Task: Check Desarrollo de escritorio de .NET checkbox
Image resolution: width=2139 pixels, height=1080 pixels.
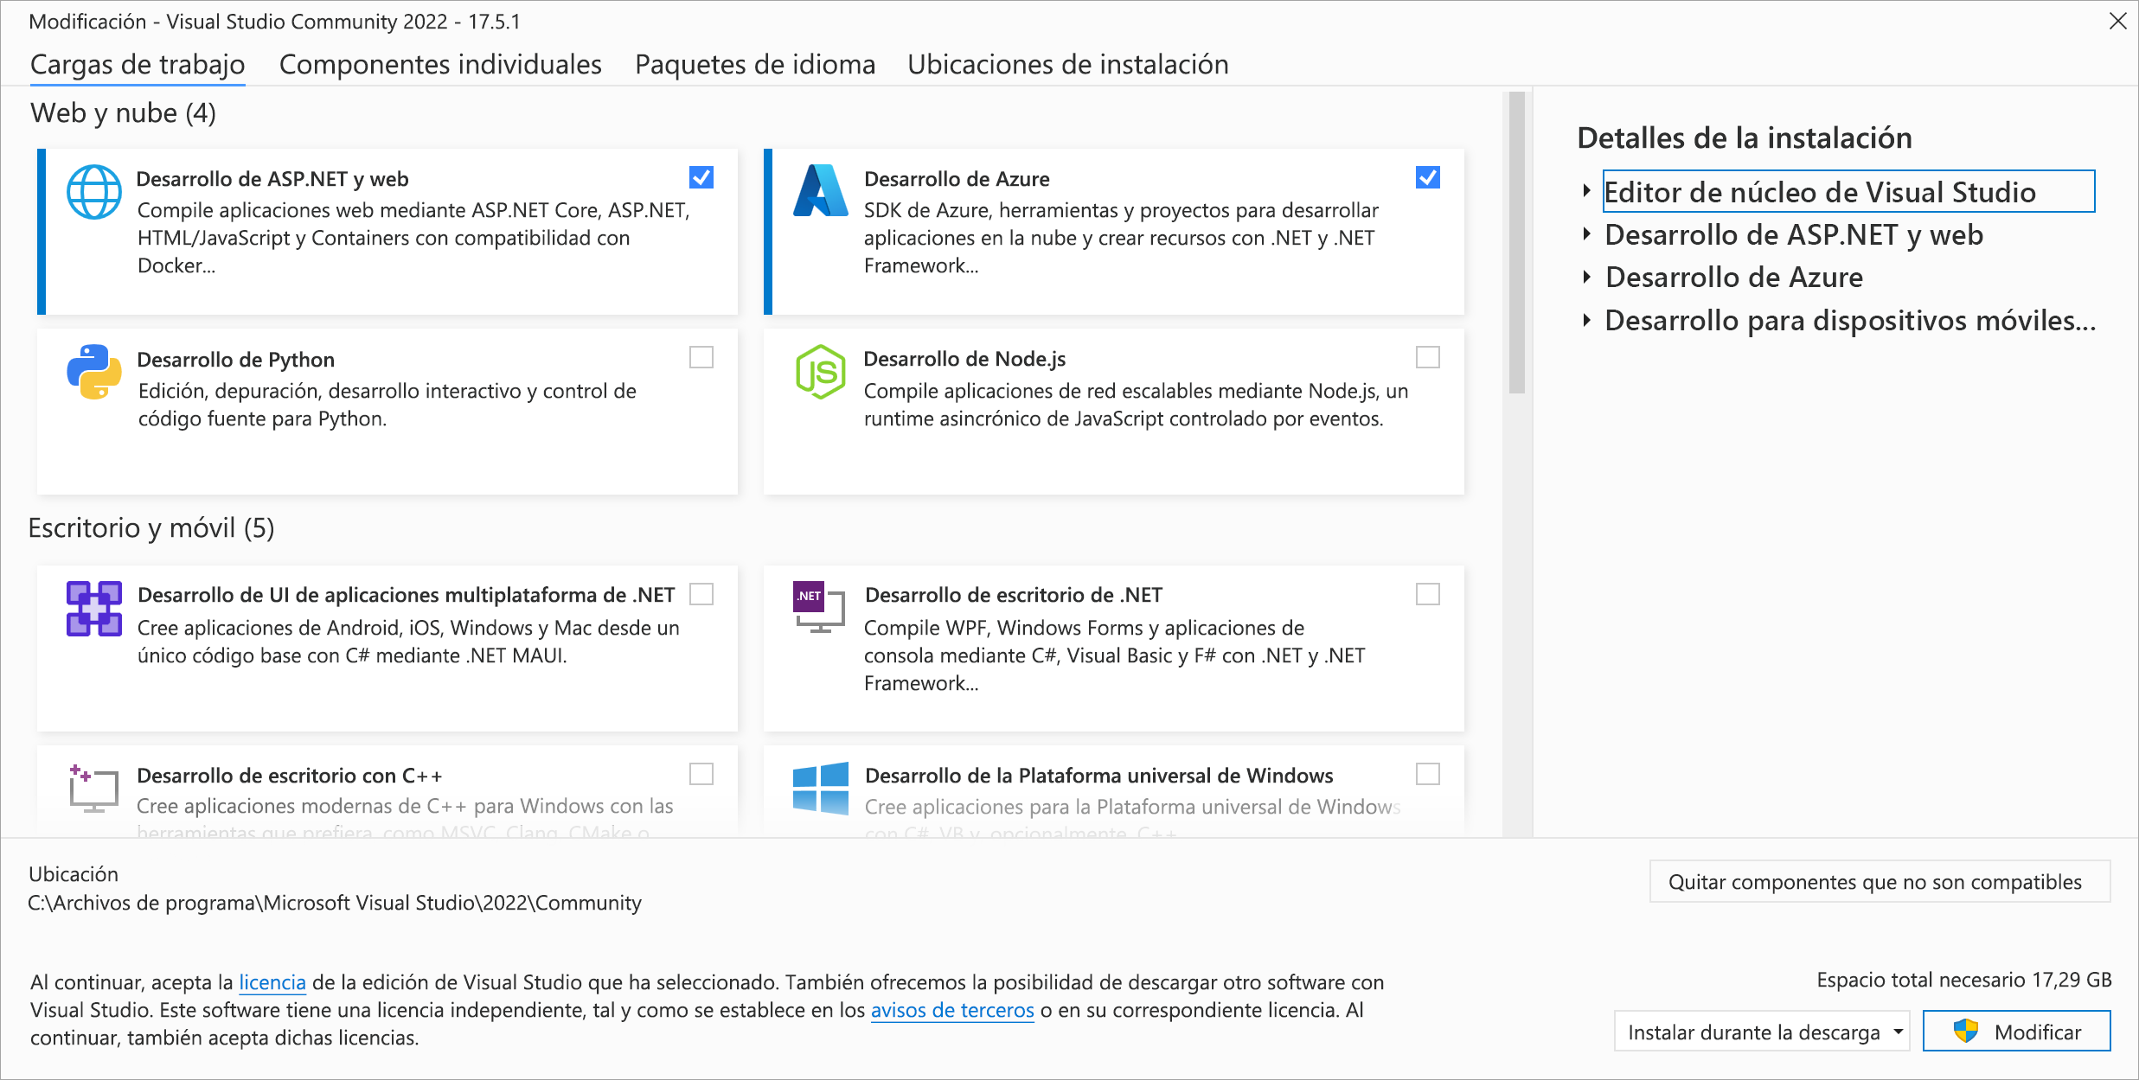Action: tap(1428, 594)
